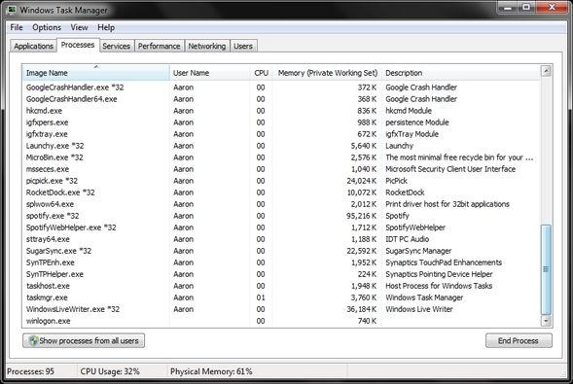Click the 10,072 K memory value
The image size is (573, 384).
[362, 192]
